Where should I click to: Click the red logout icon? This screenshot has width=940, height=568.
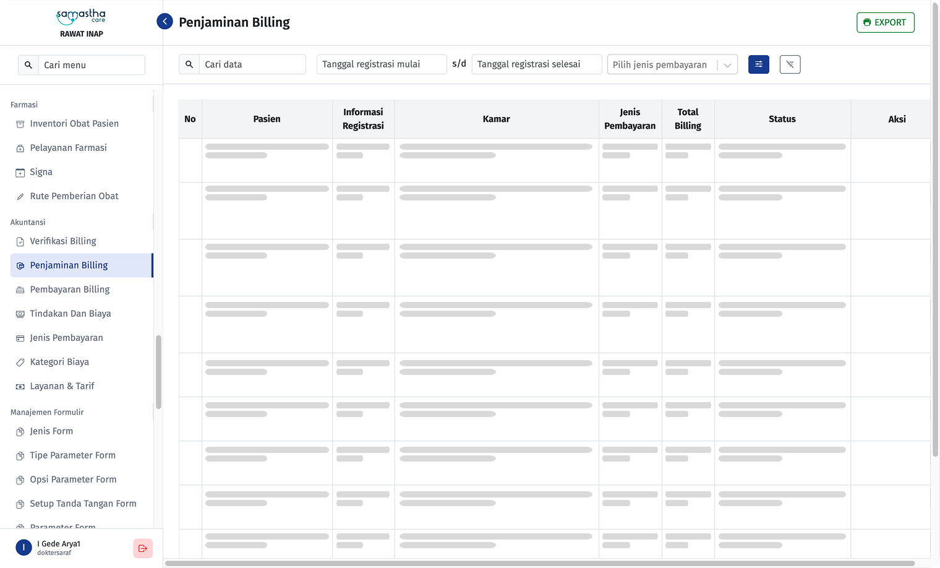[x=143, y=548]
